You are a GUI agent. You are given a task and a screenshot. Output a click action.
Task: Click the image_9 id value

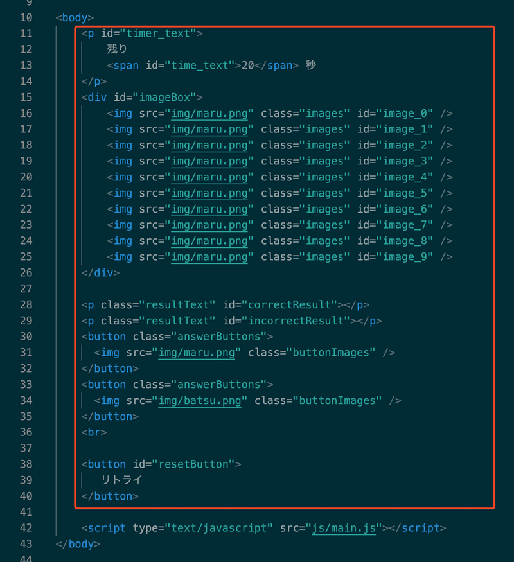405,257
